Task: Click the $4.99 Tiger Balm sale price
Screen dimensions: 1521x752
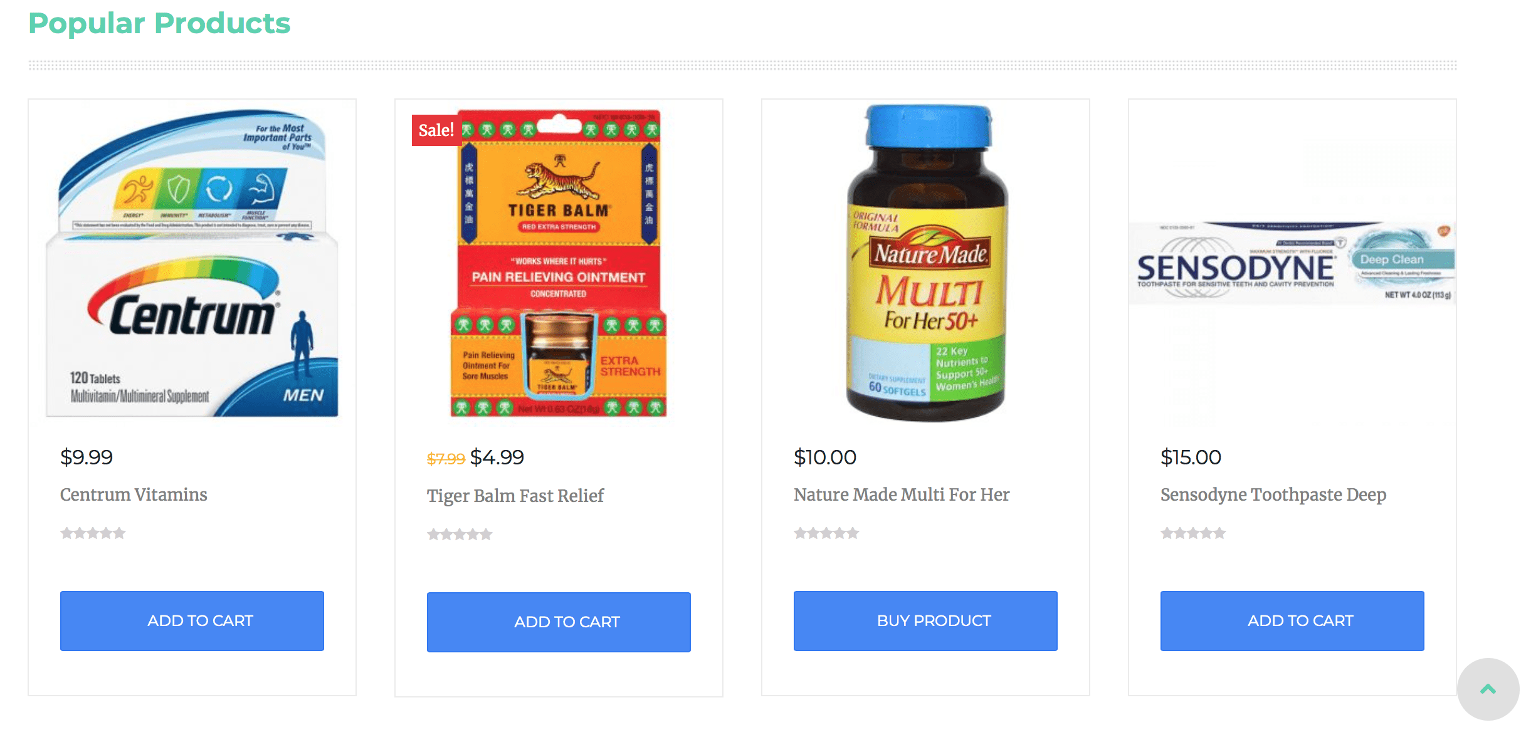Action: [x=497, y=457]
